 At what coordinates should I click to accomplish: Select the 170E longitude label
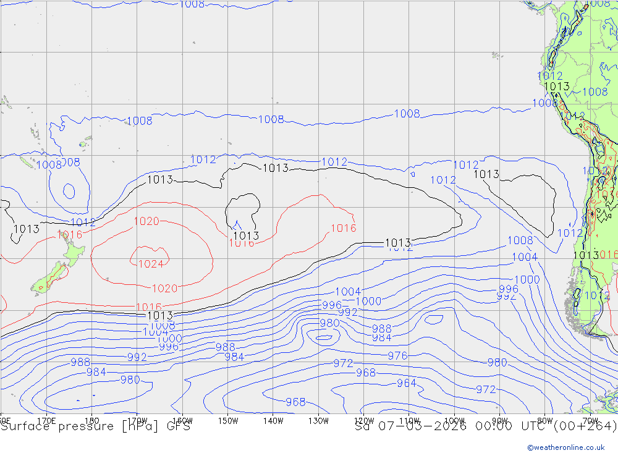point(46,421)
